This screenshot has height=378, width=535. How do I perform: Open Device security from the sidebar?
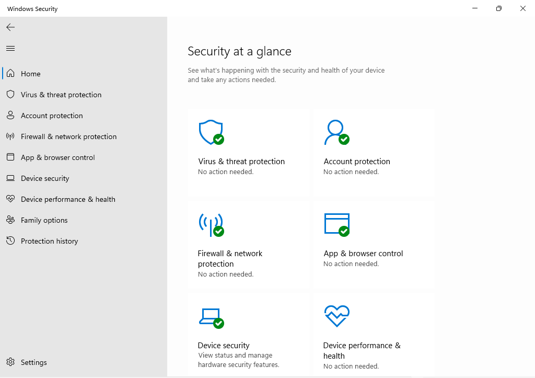pyautogui.click(x=44, y=178)
